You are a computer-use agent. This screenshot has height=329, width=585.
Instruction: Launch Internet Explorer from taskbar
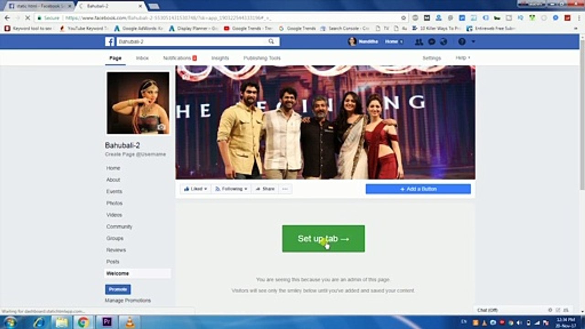39,322
